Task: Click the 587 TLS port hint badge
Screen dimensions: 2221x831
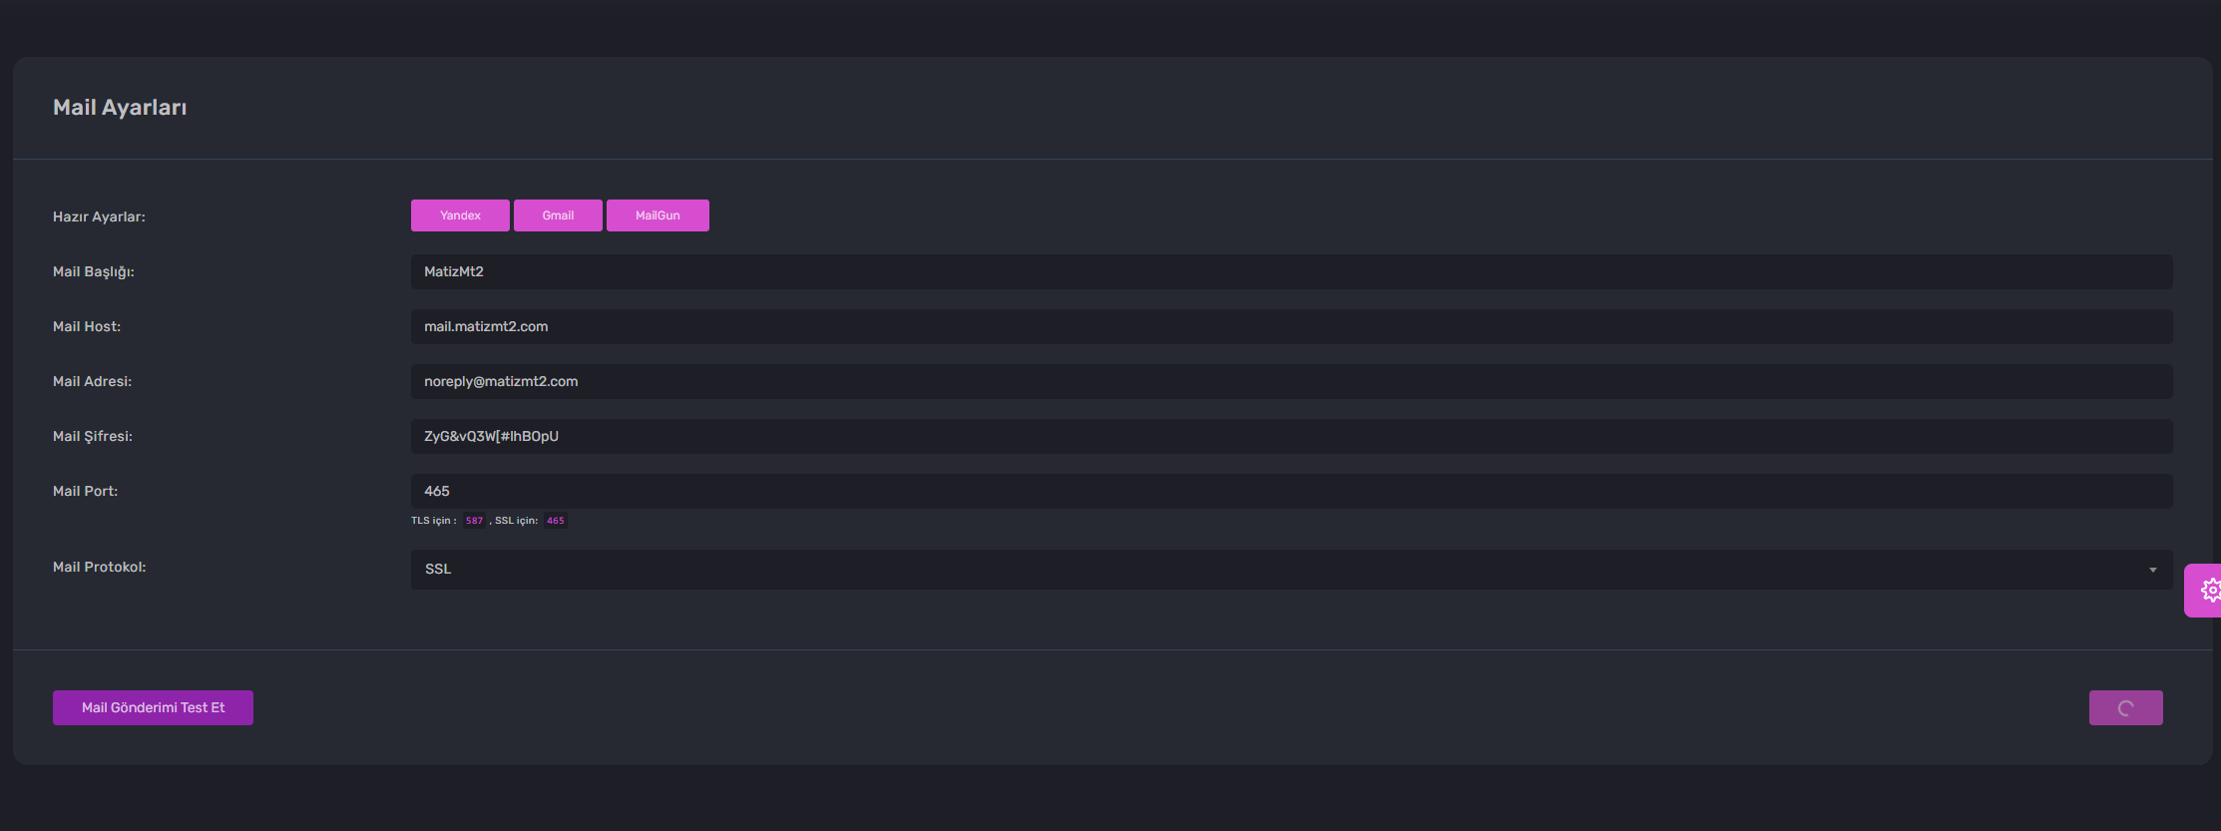Action: (x=474, y=521)
